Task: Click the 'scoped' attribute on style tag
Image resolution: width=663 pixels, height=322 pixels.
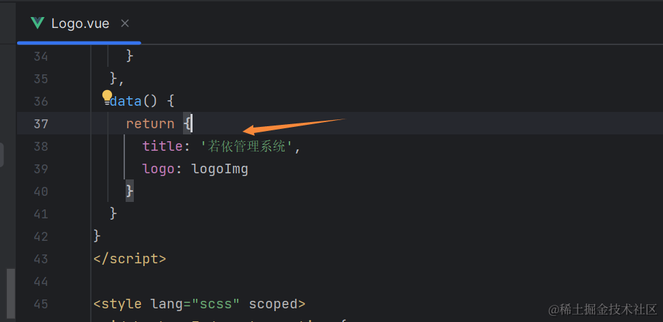Action: pyautogui.click(x=273, y=304)
